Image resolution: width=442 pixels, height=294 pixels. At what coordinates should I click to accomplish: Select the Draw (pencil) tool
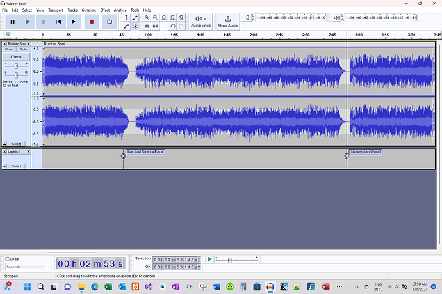126,26
